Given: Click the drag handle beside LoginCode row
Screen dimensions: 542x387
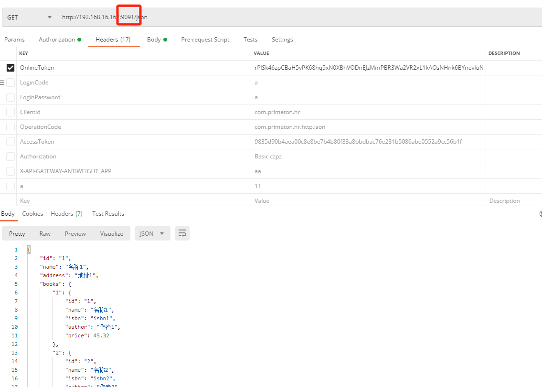Looking at the screenshot, I should 2,83.
